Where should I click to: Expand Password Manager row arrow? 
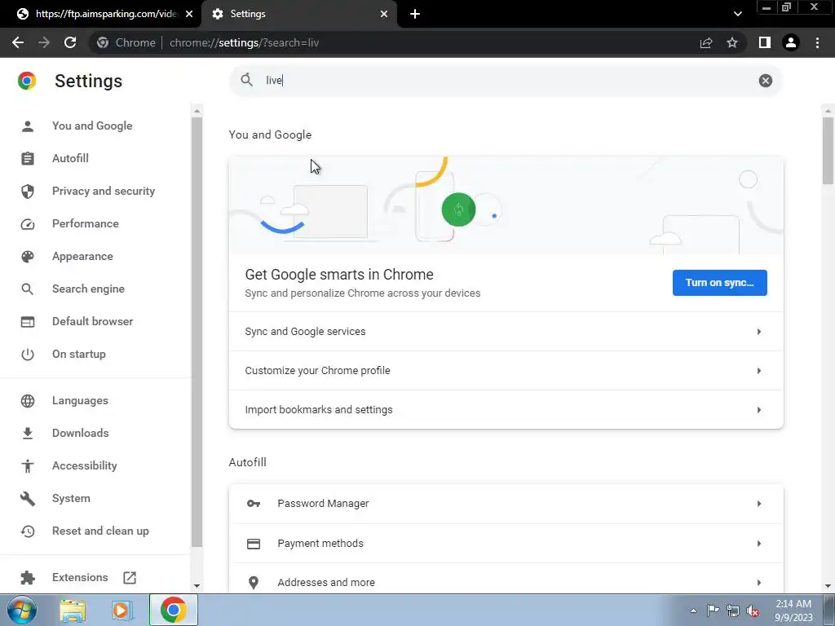759,504
